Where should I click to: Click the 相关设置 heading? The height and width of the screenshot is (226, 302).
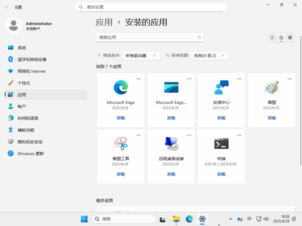point(105,200)
